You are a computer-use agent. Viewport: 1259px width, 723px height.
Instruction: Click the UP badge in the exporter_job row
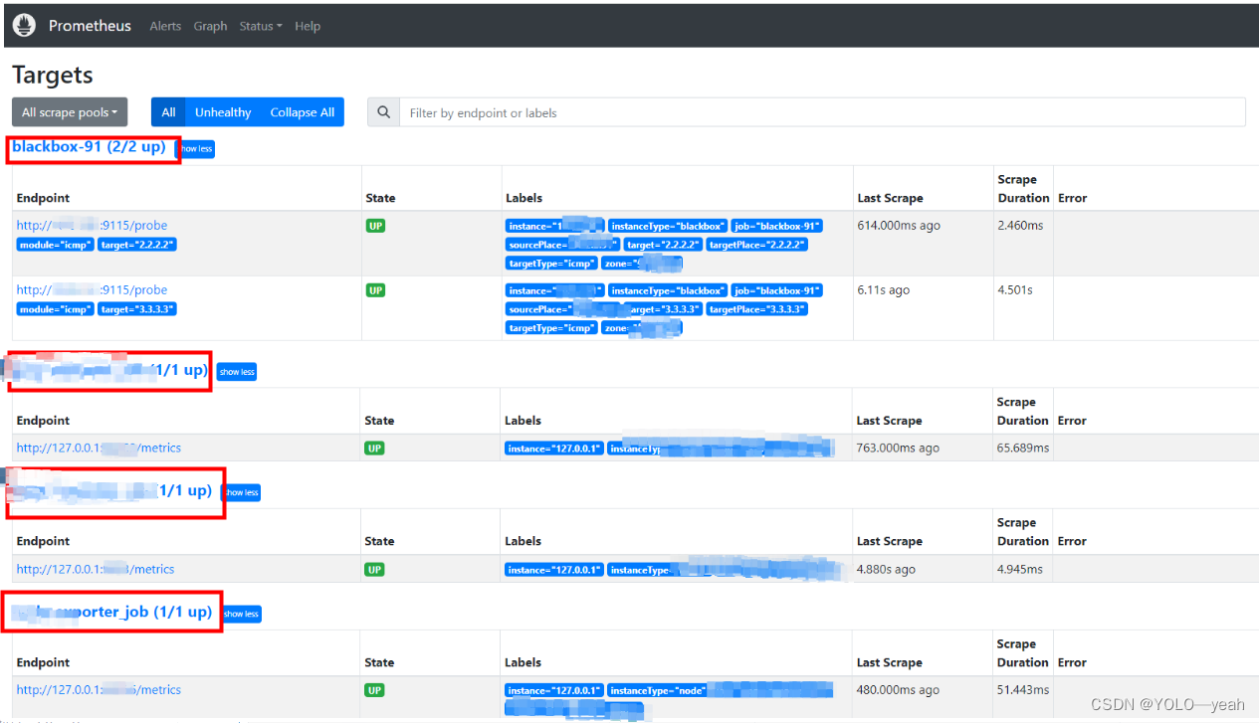pos(374,689)
